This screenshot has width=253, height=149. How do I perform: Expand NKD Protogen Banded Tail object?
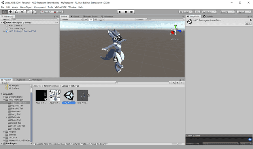4,31
